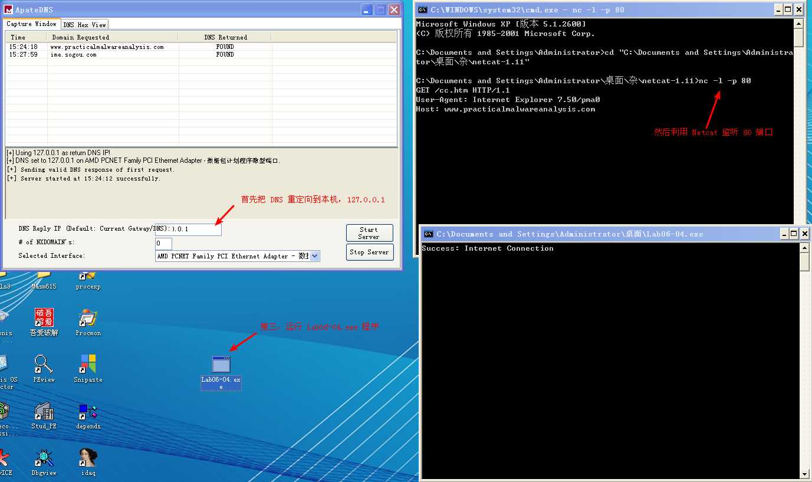Viewport: 812px width, 482px height.
Task: Minimize the nc cmd.exe window
Action: 778,9
